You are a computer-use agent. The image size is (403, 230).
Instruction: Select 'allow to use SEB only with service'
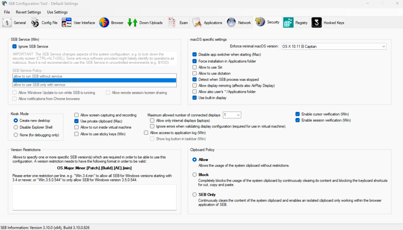(x=39, y=85)
